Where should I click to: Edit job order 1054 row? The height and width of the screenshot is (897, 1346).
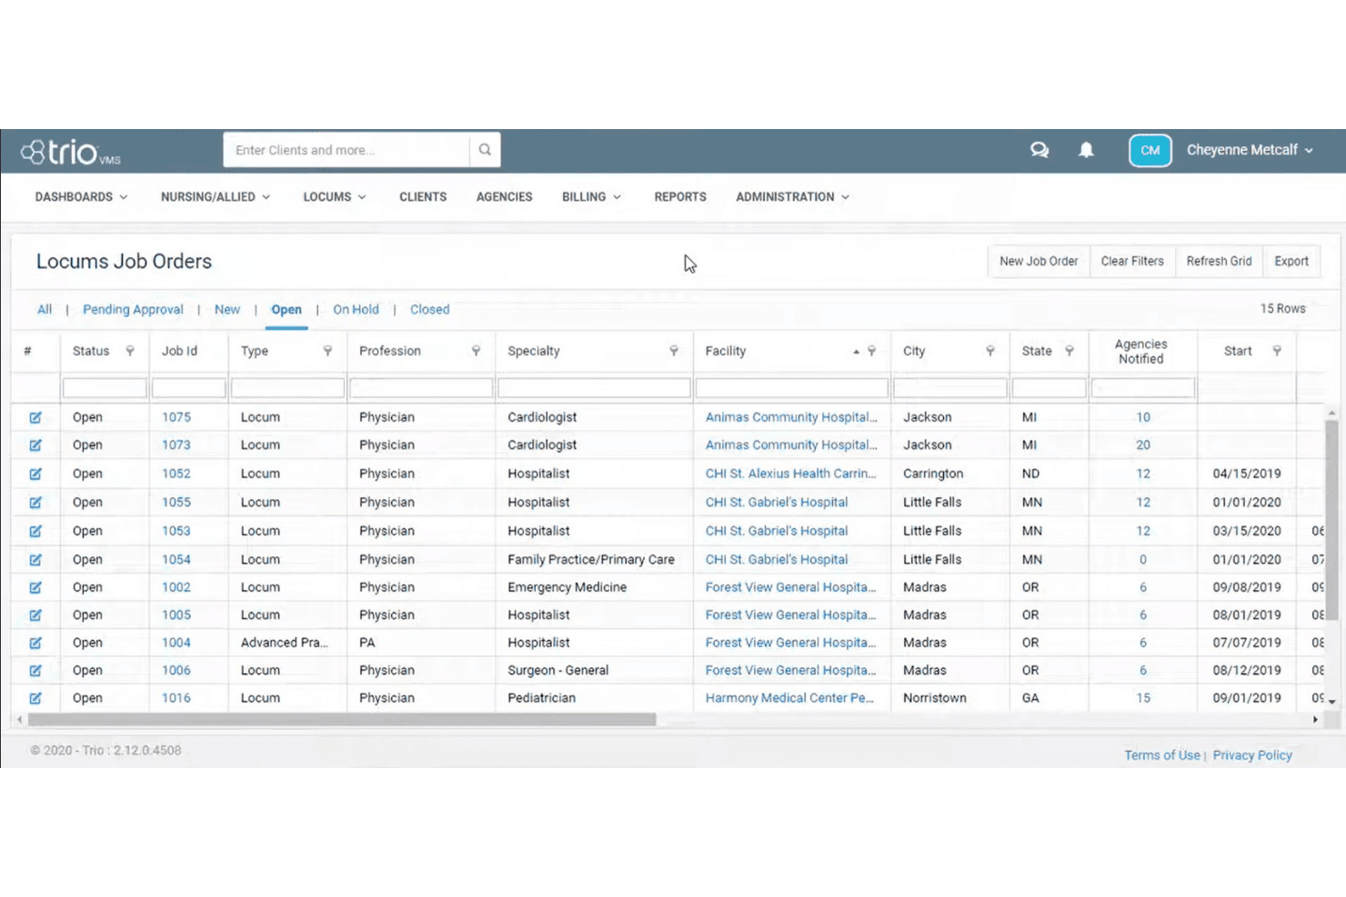click(x=35, y=560)
